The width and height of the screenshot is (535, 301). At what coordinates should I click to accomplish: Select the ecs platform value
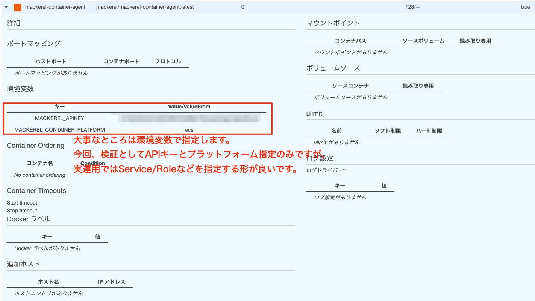(189, 129)
